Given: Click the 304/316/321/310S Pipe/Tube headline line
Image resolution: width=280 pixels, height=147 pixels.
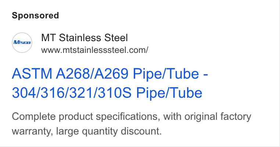Looking at the screenshot, I should [107, 93].
